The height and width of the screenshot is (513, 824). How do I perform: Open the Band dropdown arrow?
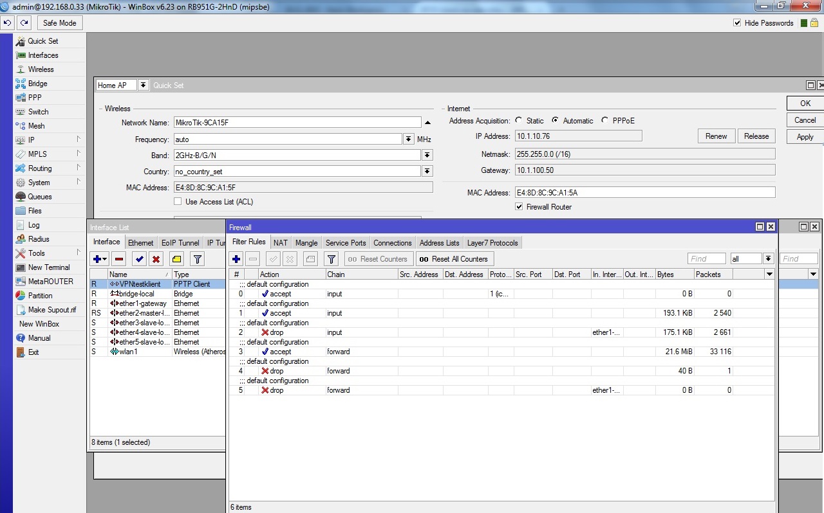(x=427, y=156)
